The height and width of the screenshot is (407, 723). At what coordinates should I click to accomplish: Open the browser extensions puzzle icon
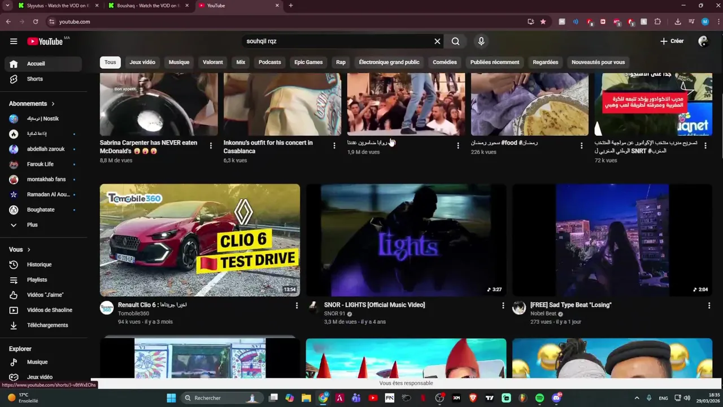pos(657,21)
